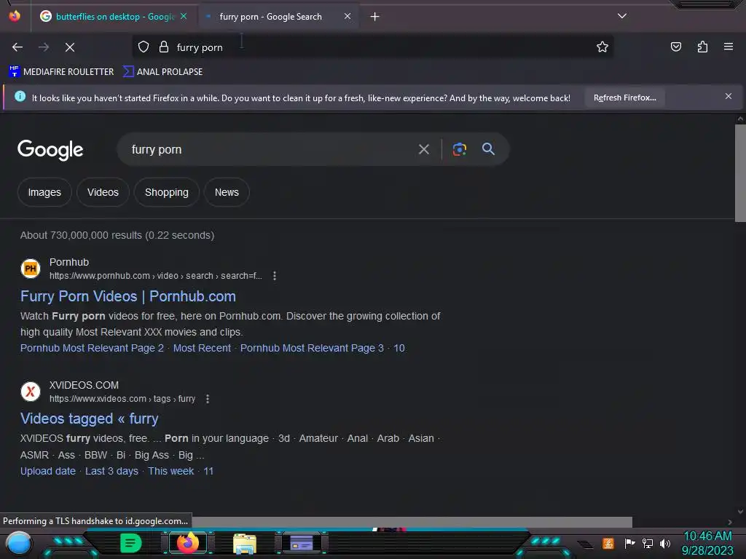
Task: Bookmark this page with the star
Action: click(x=602, y=47)
